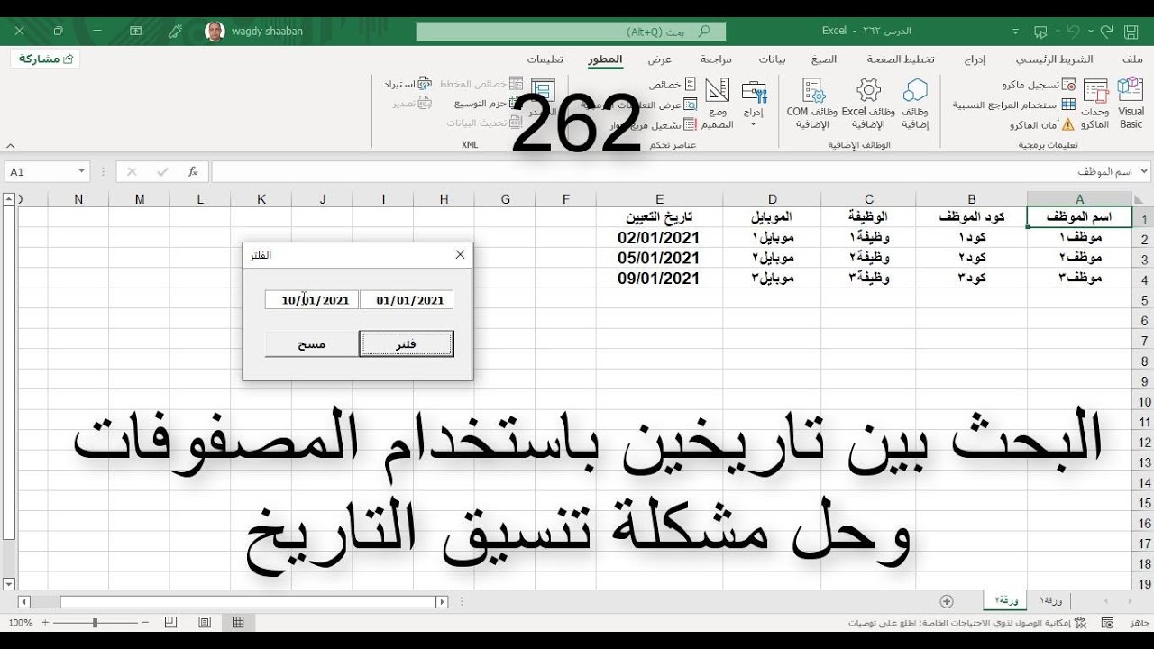Select cell with تاريخ التعيين header
The height and width of the screenshot is (649, 1154).
point(660,217)
